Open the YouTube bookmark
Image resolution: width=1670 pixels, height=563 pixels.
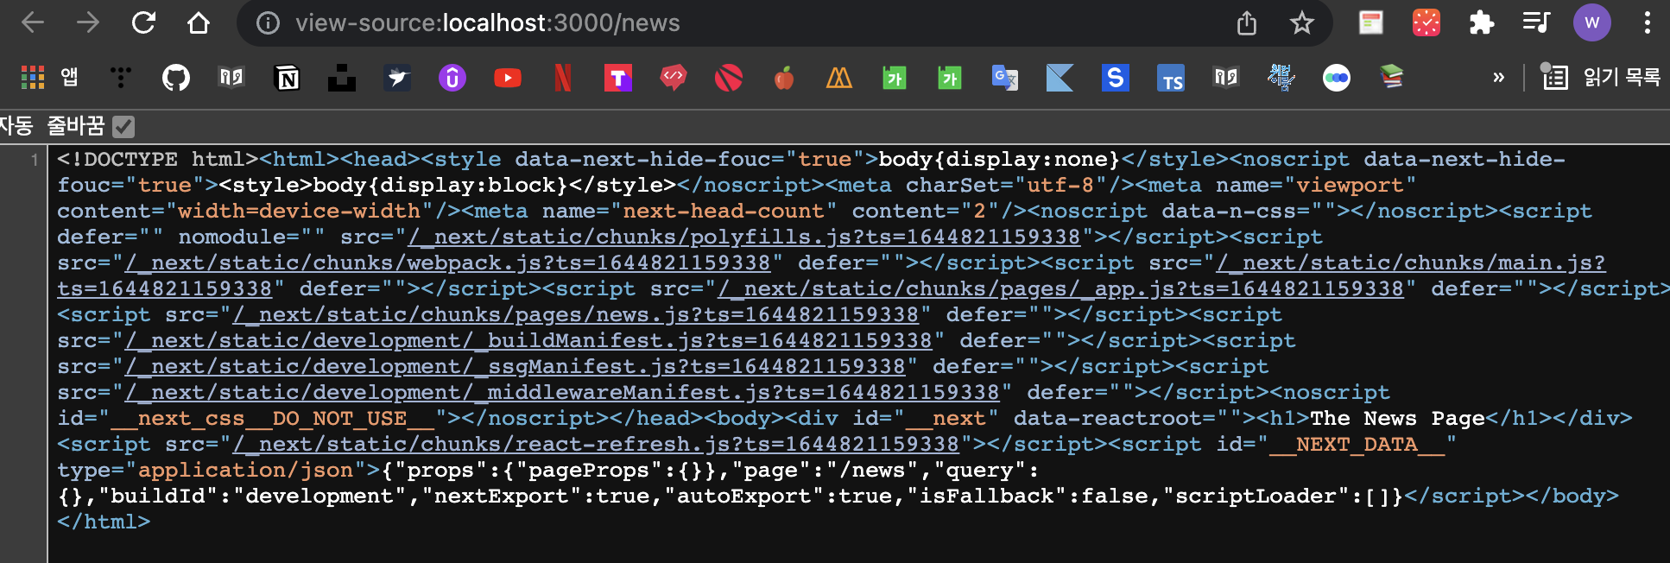click(x=508, y=79)
